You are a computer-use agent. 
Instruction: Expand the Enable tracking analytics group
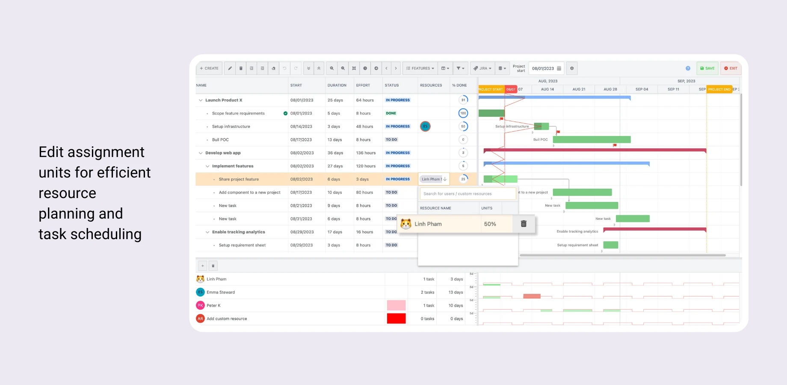pos(207,232)
